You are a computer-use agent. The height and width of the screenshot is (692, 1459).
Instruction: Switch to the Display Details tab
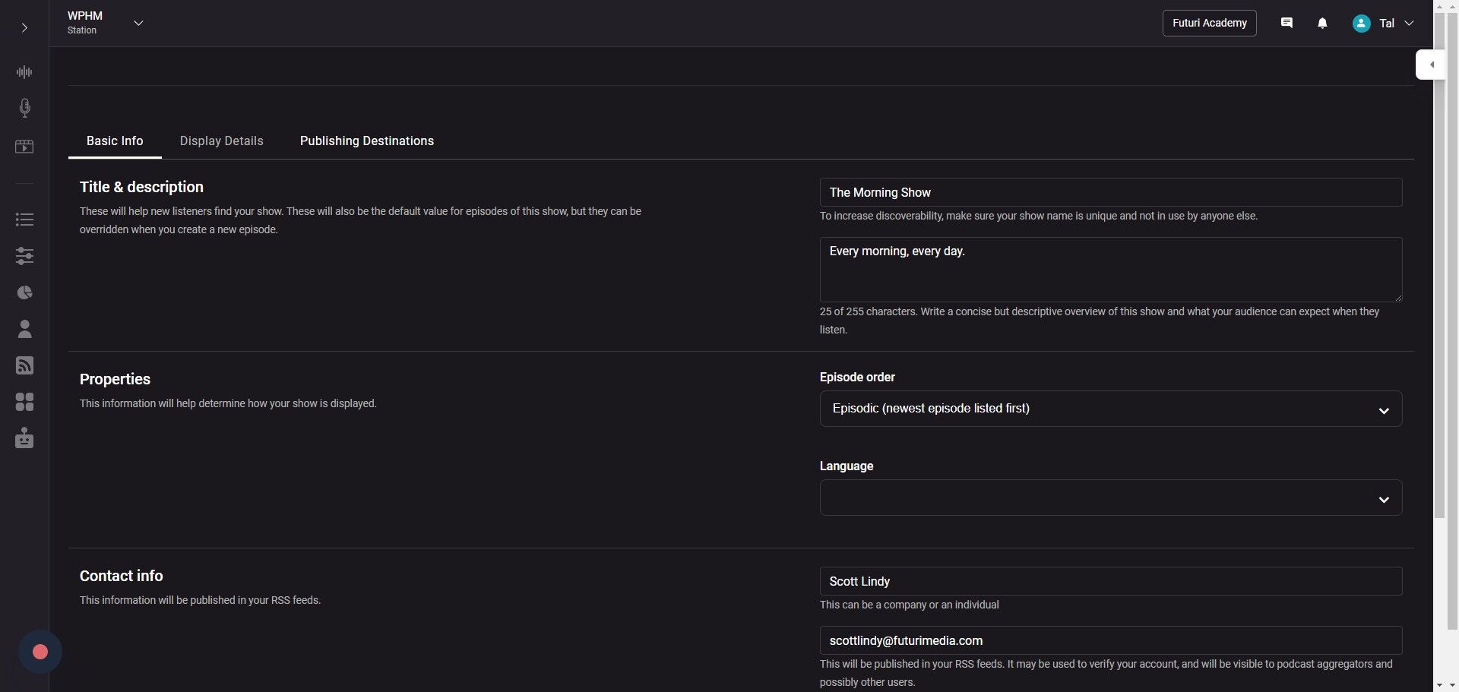coord(221,141)
